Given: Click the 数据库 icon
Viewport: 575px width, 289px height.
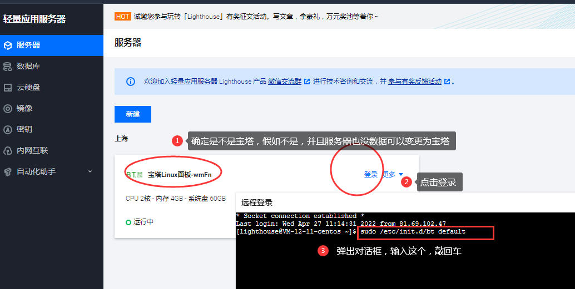Looking at the screenshot, I should tap(8, 67).
